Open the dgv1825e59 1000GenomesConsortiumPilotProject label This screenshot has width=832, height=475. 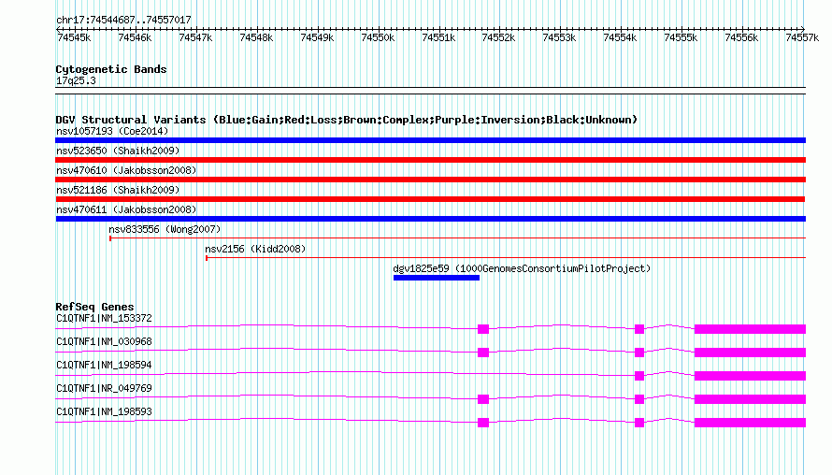522,268
